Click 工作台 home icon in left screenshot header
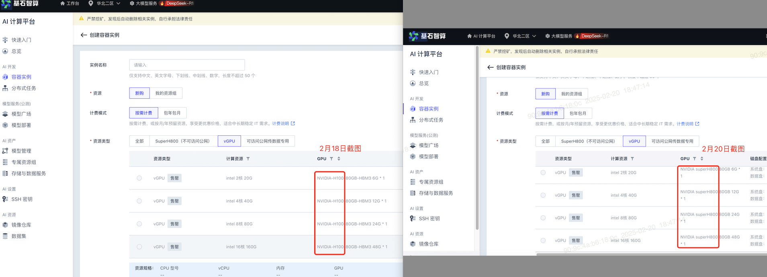Image resolution: width=767 pixels, height=277 pixels. [x=62, y=3]
